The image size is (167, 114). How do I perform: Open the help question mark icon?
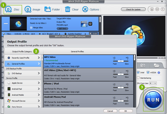(x=163, y=9)
